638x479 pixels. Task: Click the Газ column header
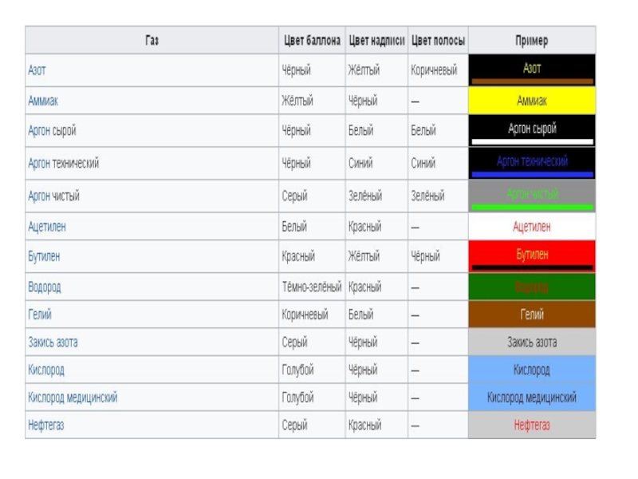[152, 40]
